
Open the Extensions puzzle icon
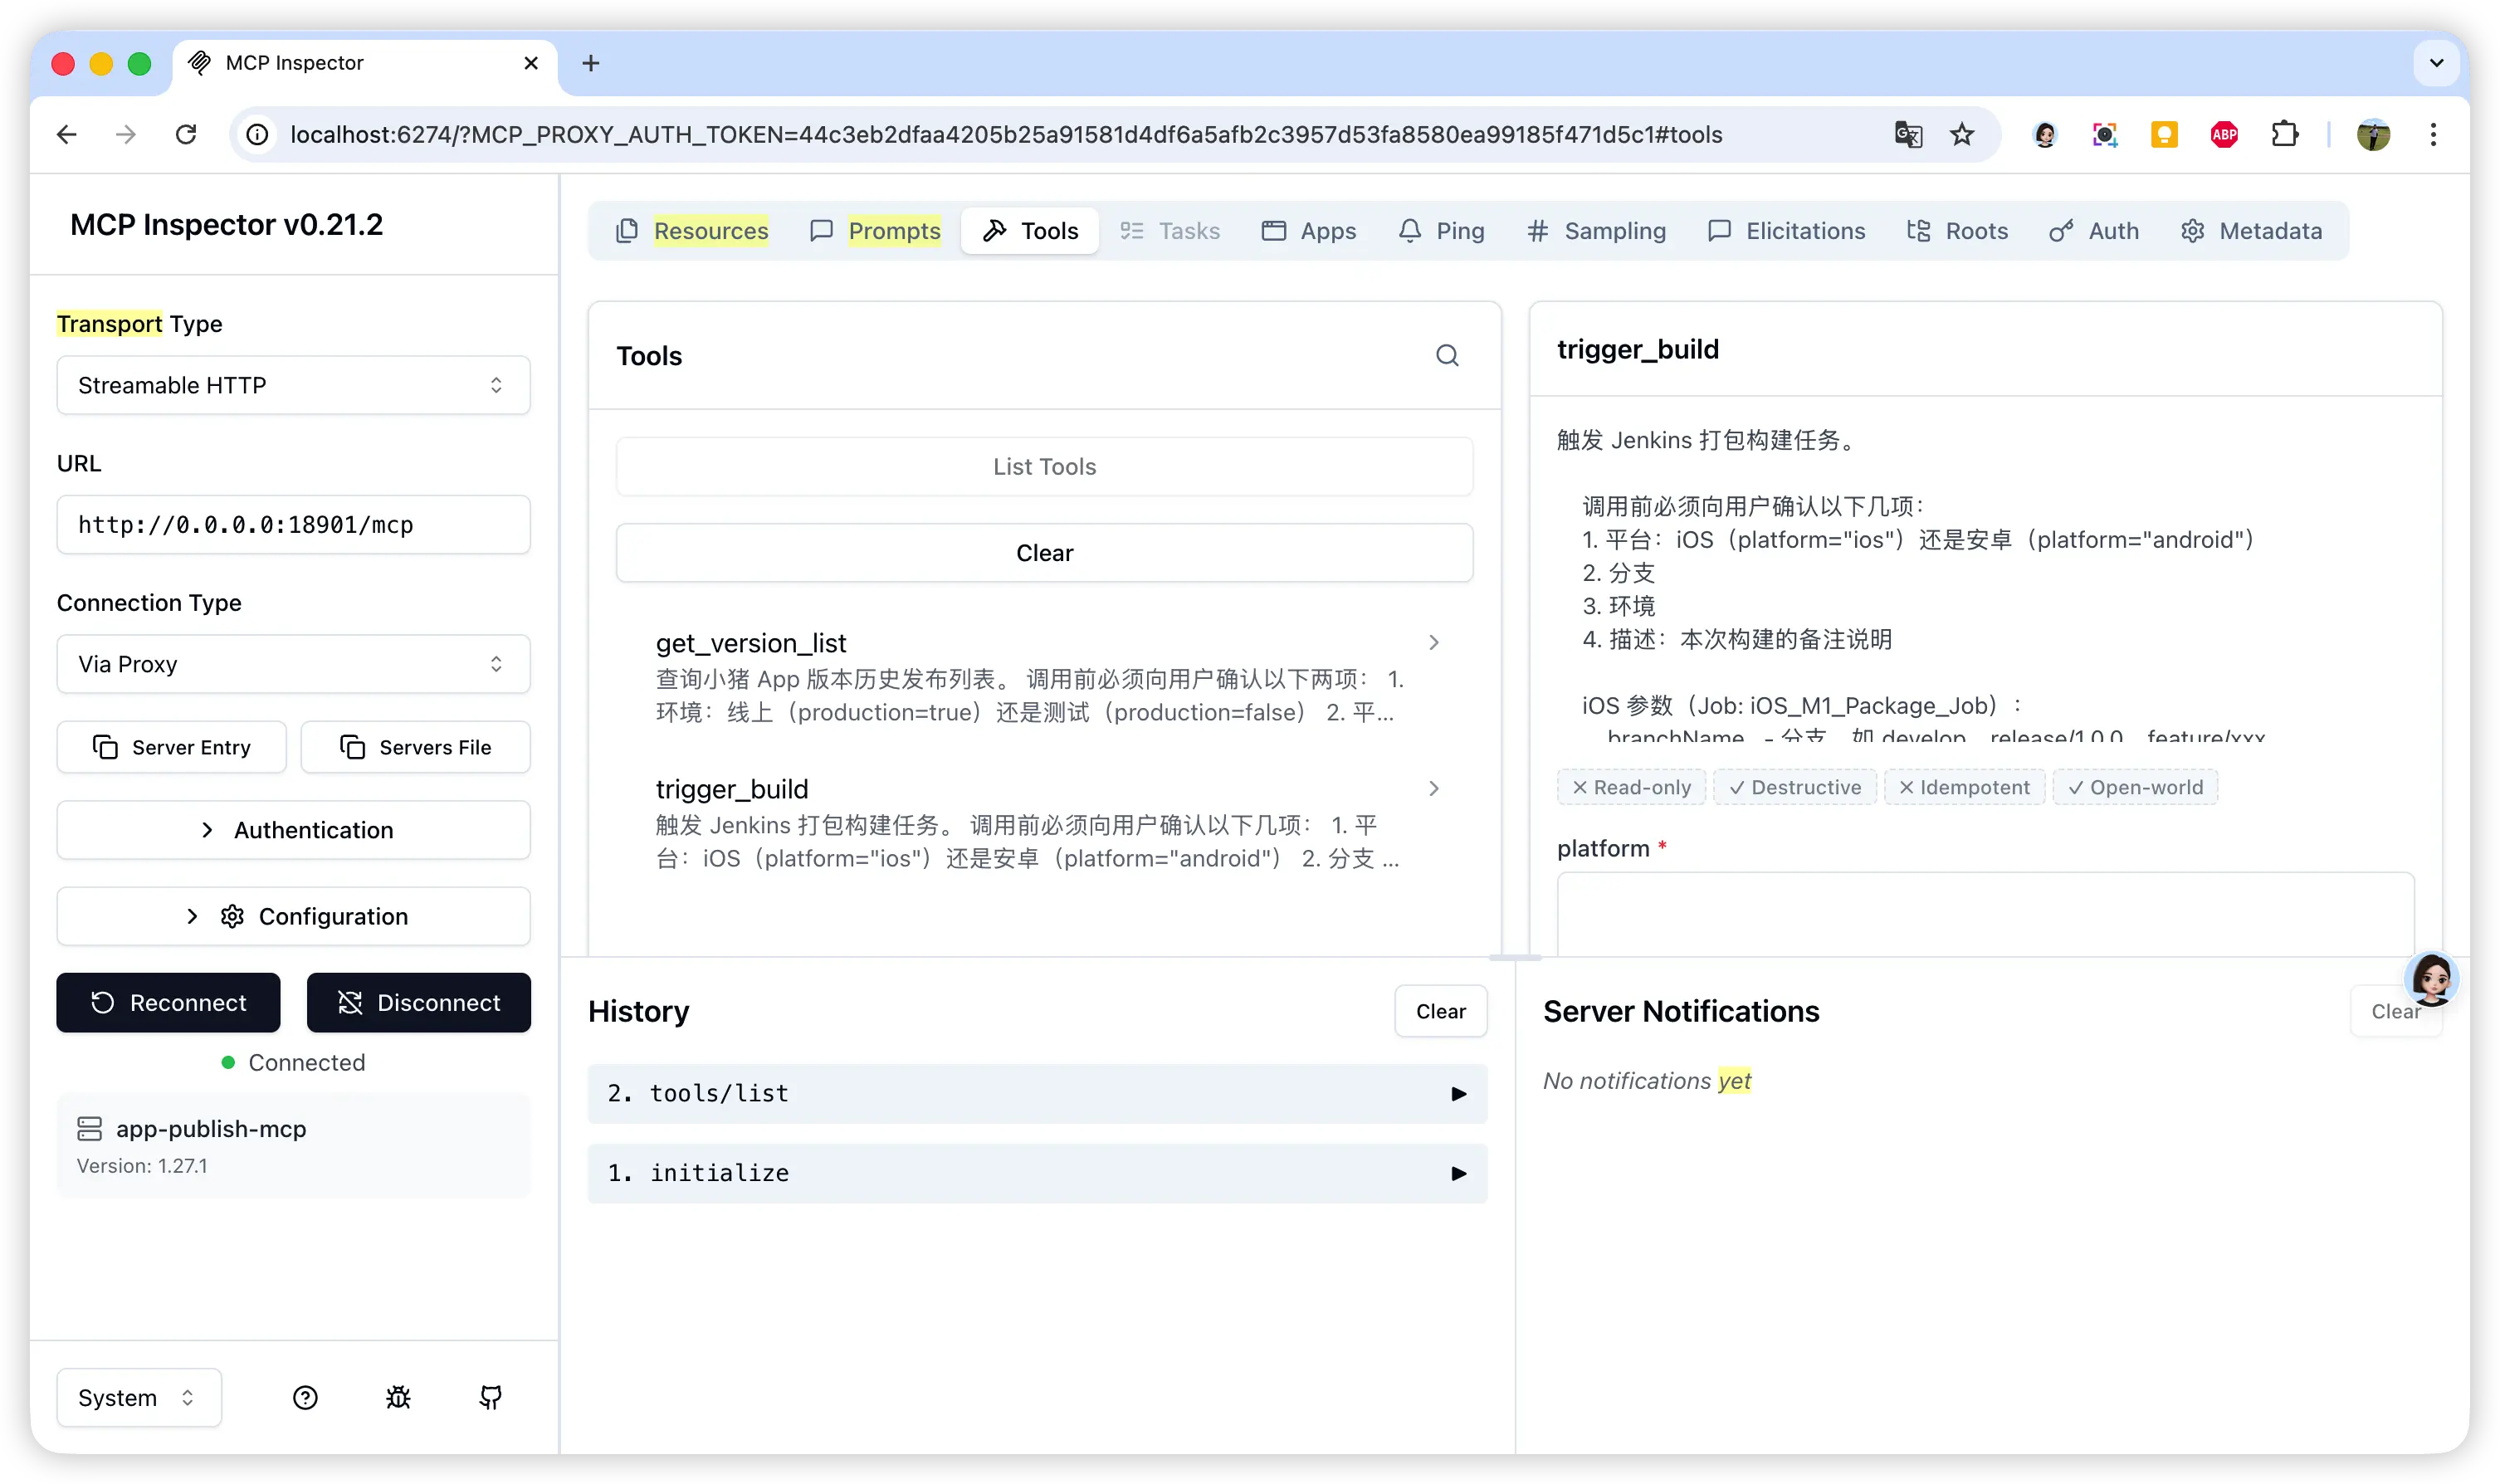click(x=2284, y=134)
